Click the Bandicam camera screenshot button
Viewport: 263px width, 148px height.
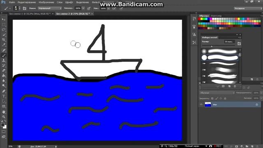pos(210,146)
